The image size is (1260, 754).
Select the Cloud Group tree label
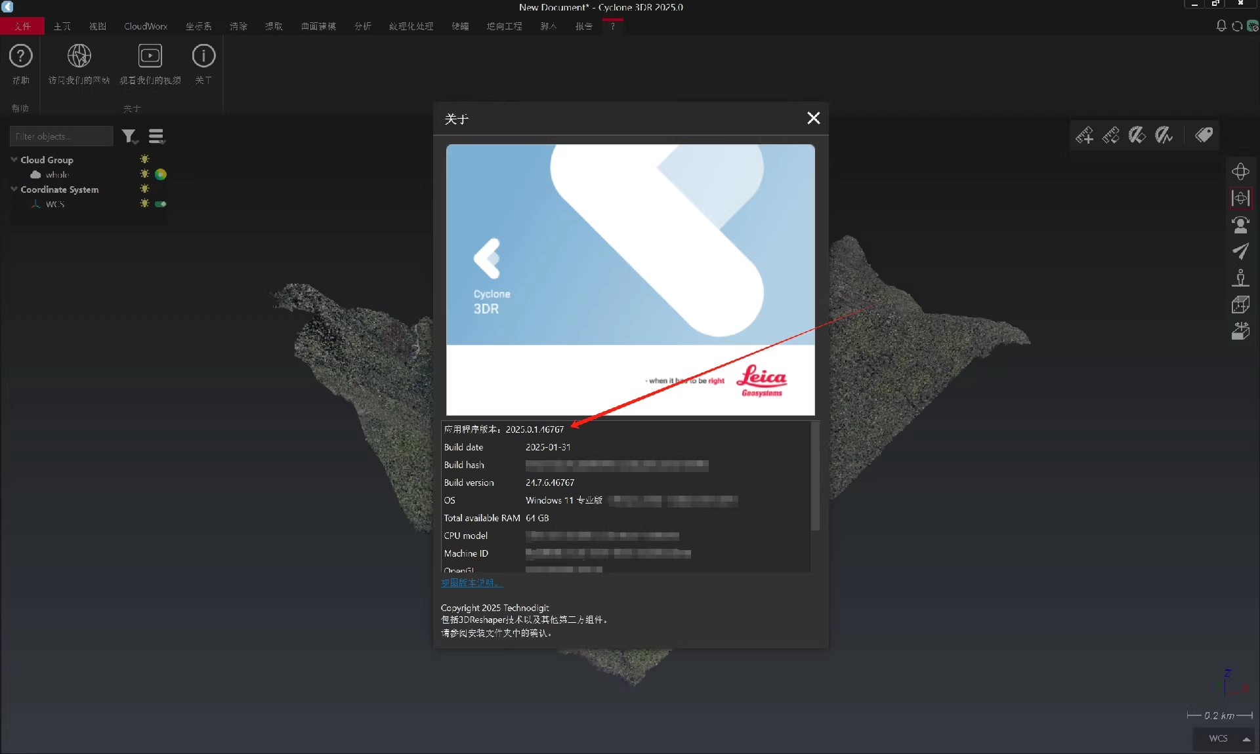click(47, 160)
